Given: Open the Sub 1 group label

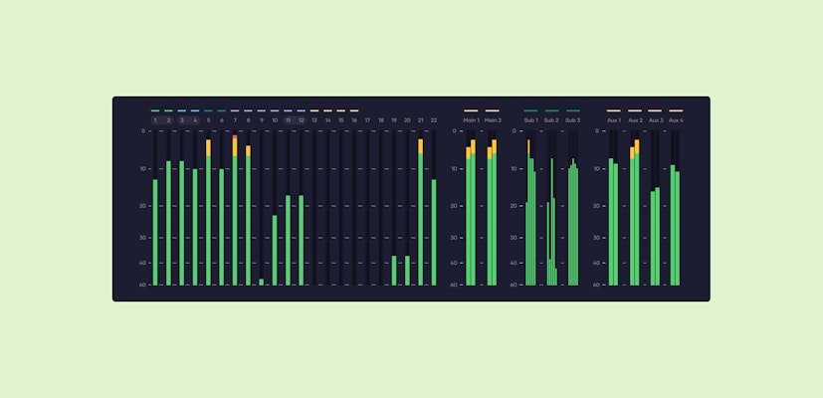Looking at the screenshot, I should click(x=530, y=120).
